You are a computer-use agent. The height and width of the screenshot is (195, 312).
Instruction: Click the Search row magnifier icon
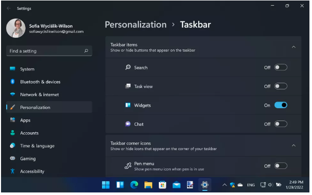pyautogui.click(x=128, y=67)
